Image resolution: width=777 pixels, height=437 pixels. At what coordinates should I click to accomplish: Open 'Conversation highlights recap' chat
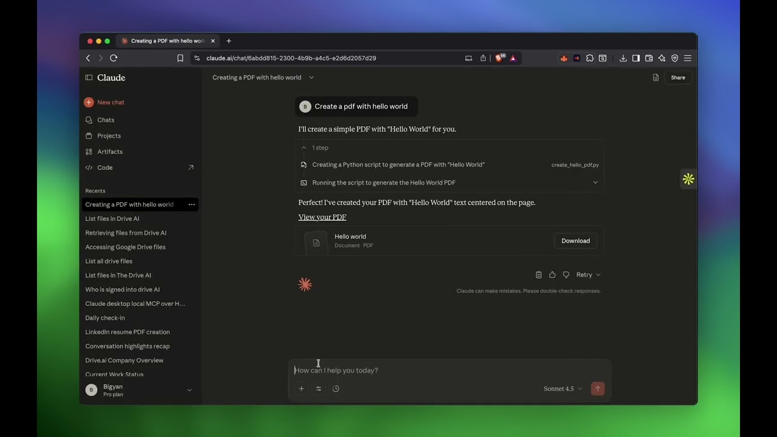tap(127, 346)
